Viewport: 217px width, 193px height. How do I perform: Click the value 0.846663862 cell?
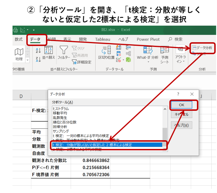(x=91, y=160)
